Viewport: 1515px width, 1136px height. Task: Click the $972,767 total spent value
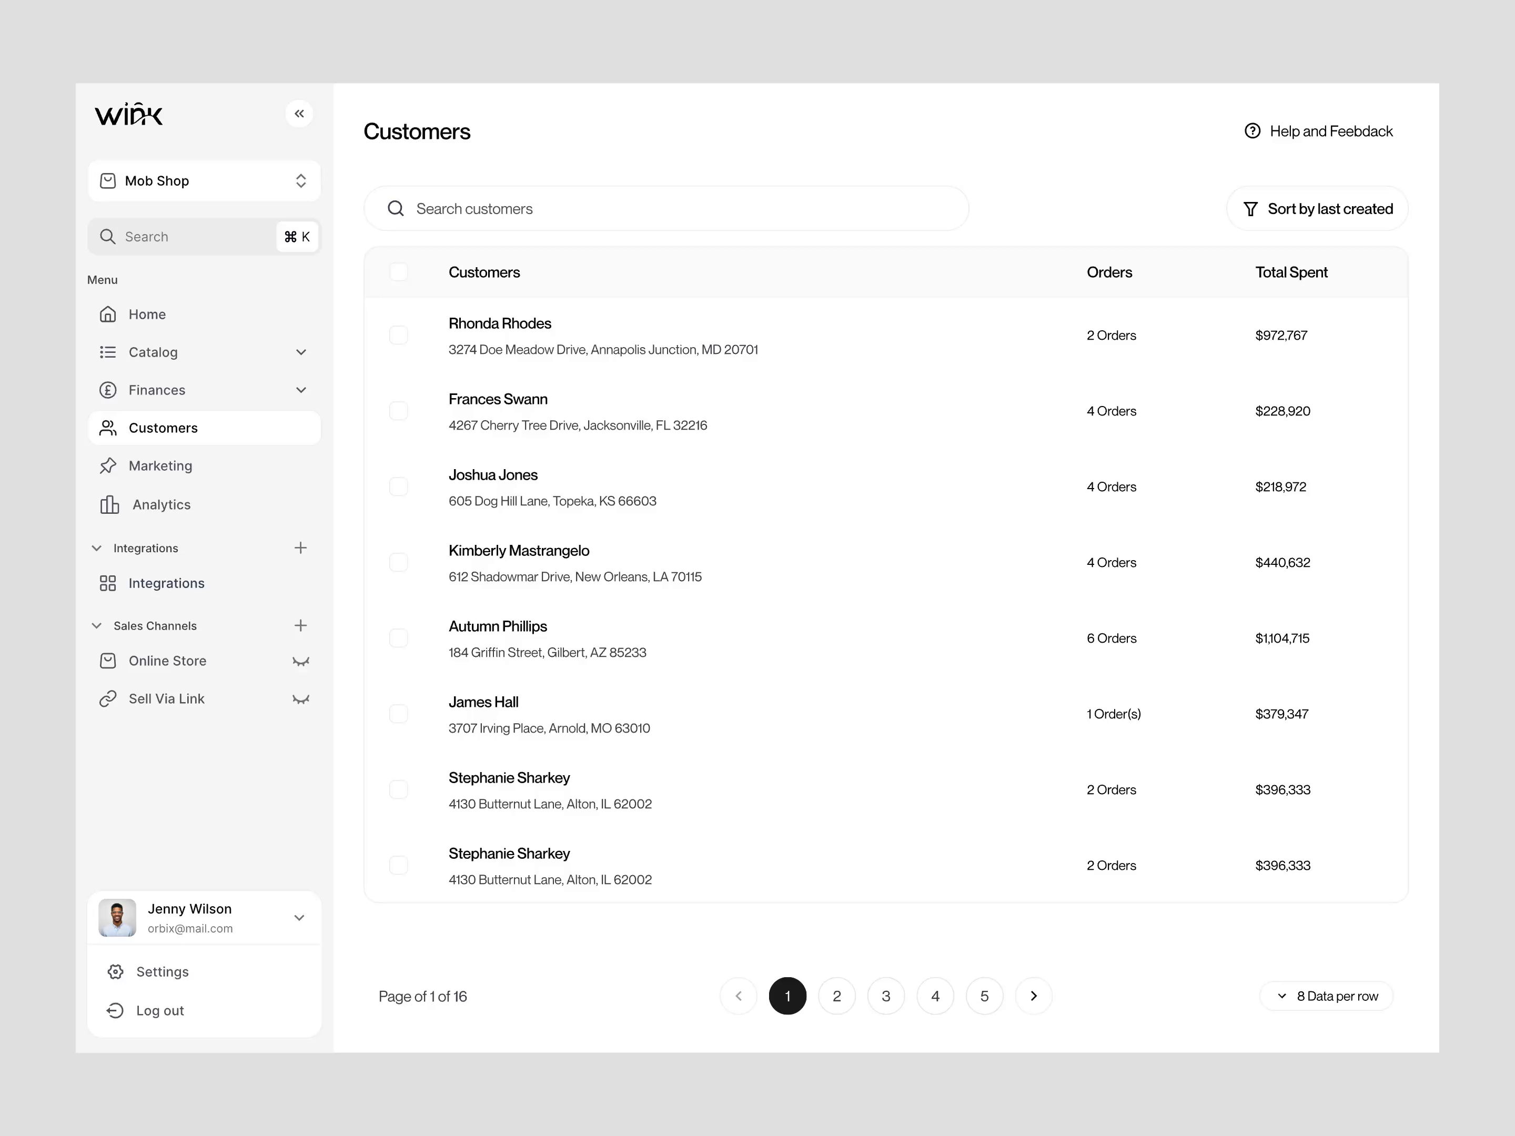coord(1281,335)
